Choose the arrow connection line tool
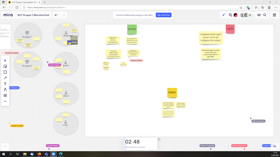Screen dimensions: 280x157 click(5, 78)
